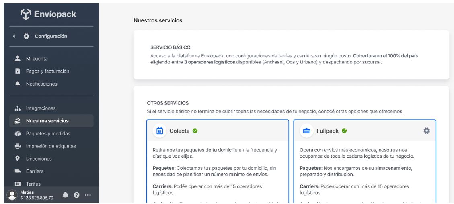Click the Fullpack warehouse icon

pos(307,131)
